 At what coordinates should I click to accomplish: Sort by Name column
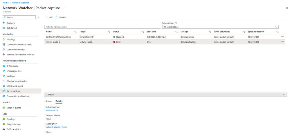point(75,32)
